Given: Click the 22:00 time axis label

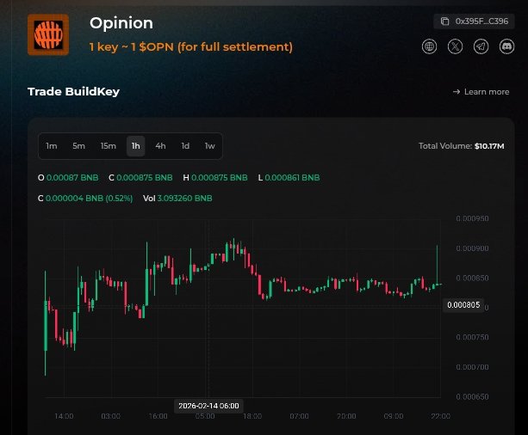Looking at the screenshot, I should [x=440, y=416].
